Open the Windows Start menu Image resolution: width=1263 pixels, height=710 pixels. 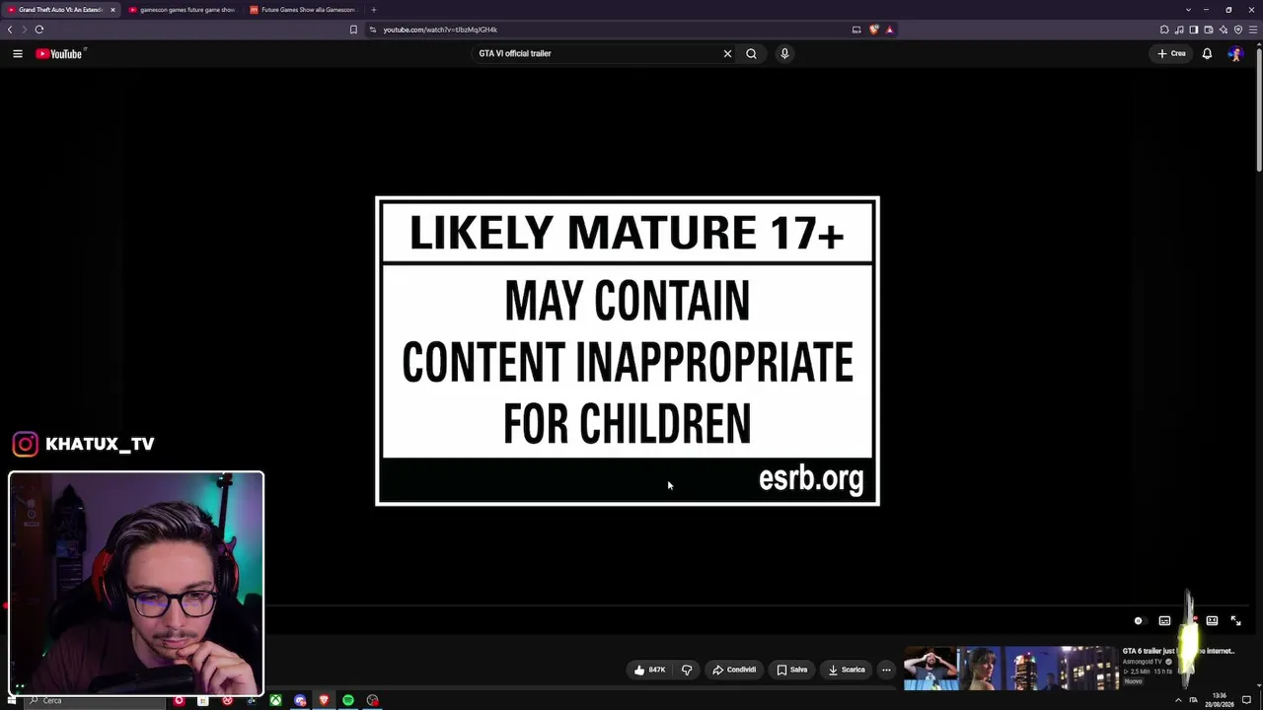(x=13, y=700)
